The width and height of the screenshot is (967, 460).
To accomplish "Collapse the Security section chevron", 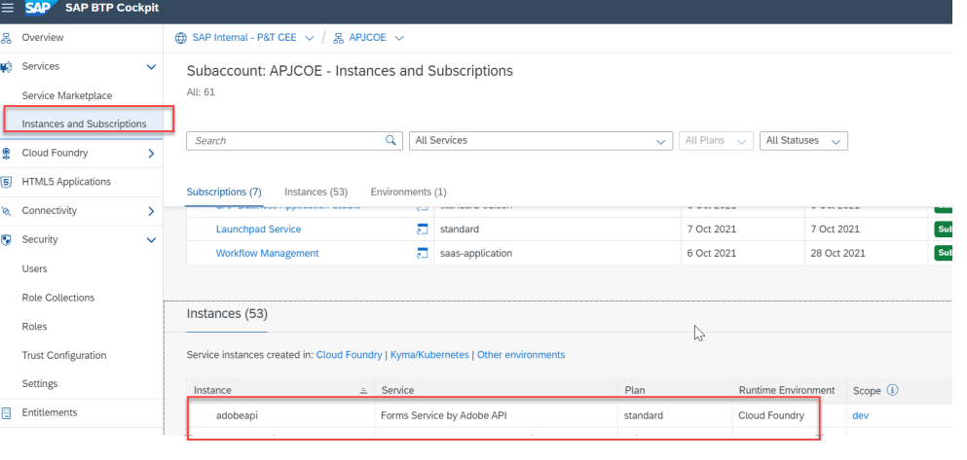I will click(x=151, y=239).
